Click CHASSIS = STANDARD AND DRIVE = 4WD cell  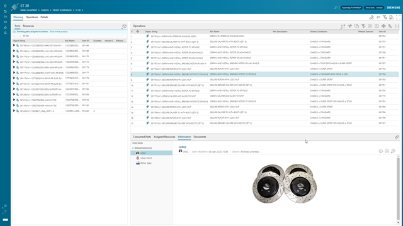pyautogui.click(x=329, y=74)
